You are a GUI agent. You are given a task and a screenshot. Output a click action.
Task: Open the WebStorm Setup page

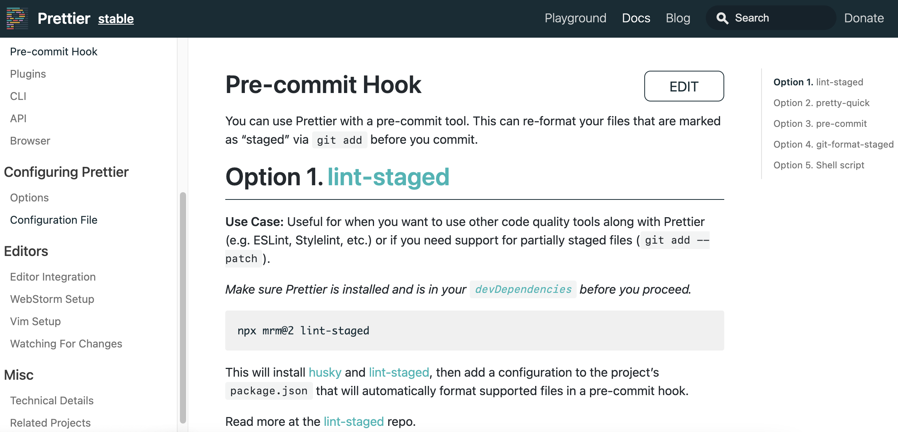[52, 299]
